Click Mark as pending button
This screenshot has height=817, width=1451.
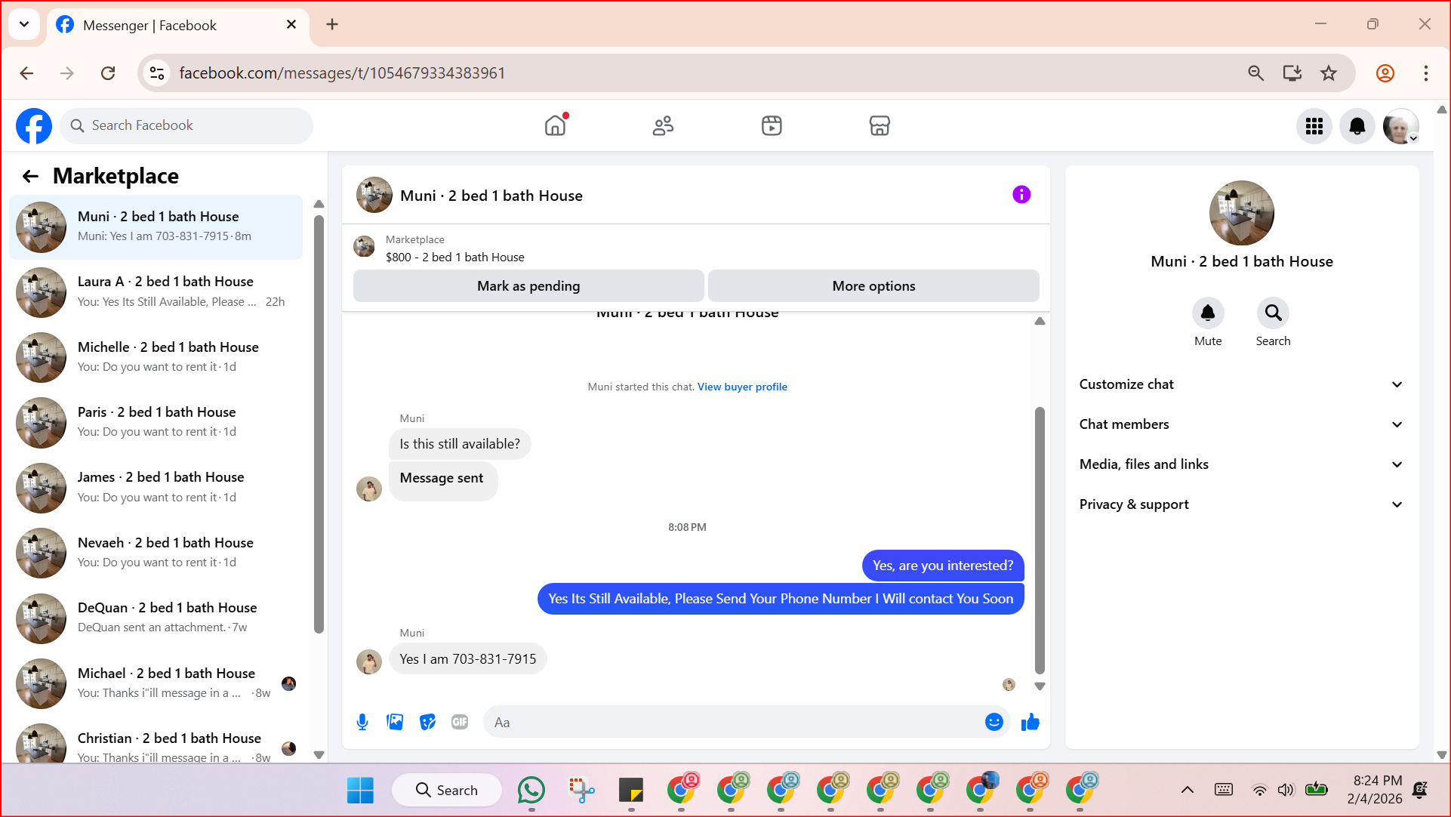click(528, 286)
